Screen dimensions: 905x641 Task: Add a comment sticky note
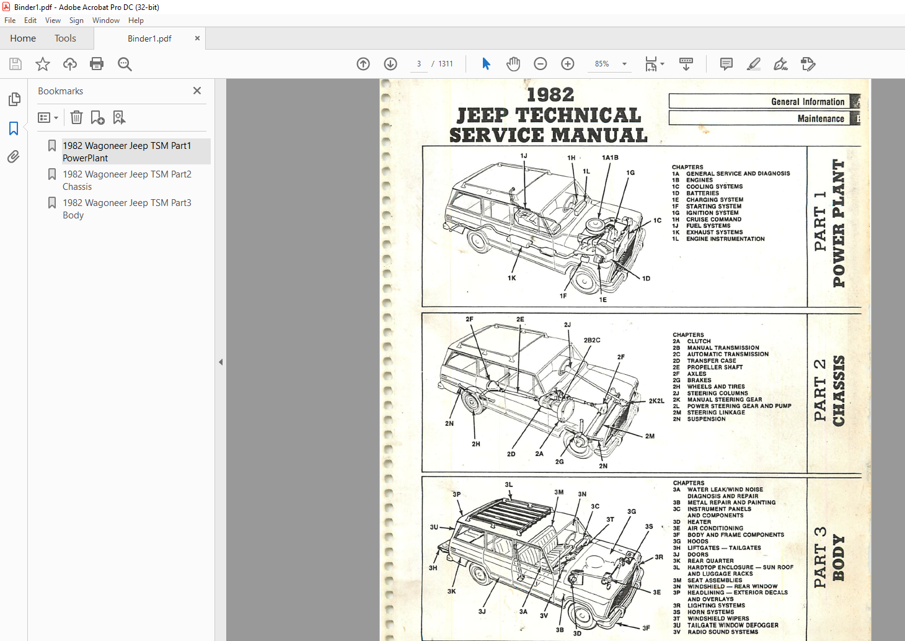point(726,64)
